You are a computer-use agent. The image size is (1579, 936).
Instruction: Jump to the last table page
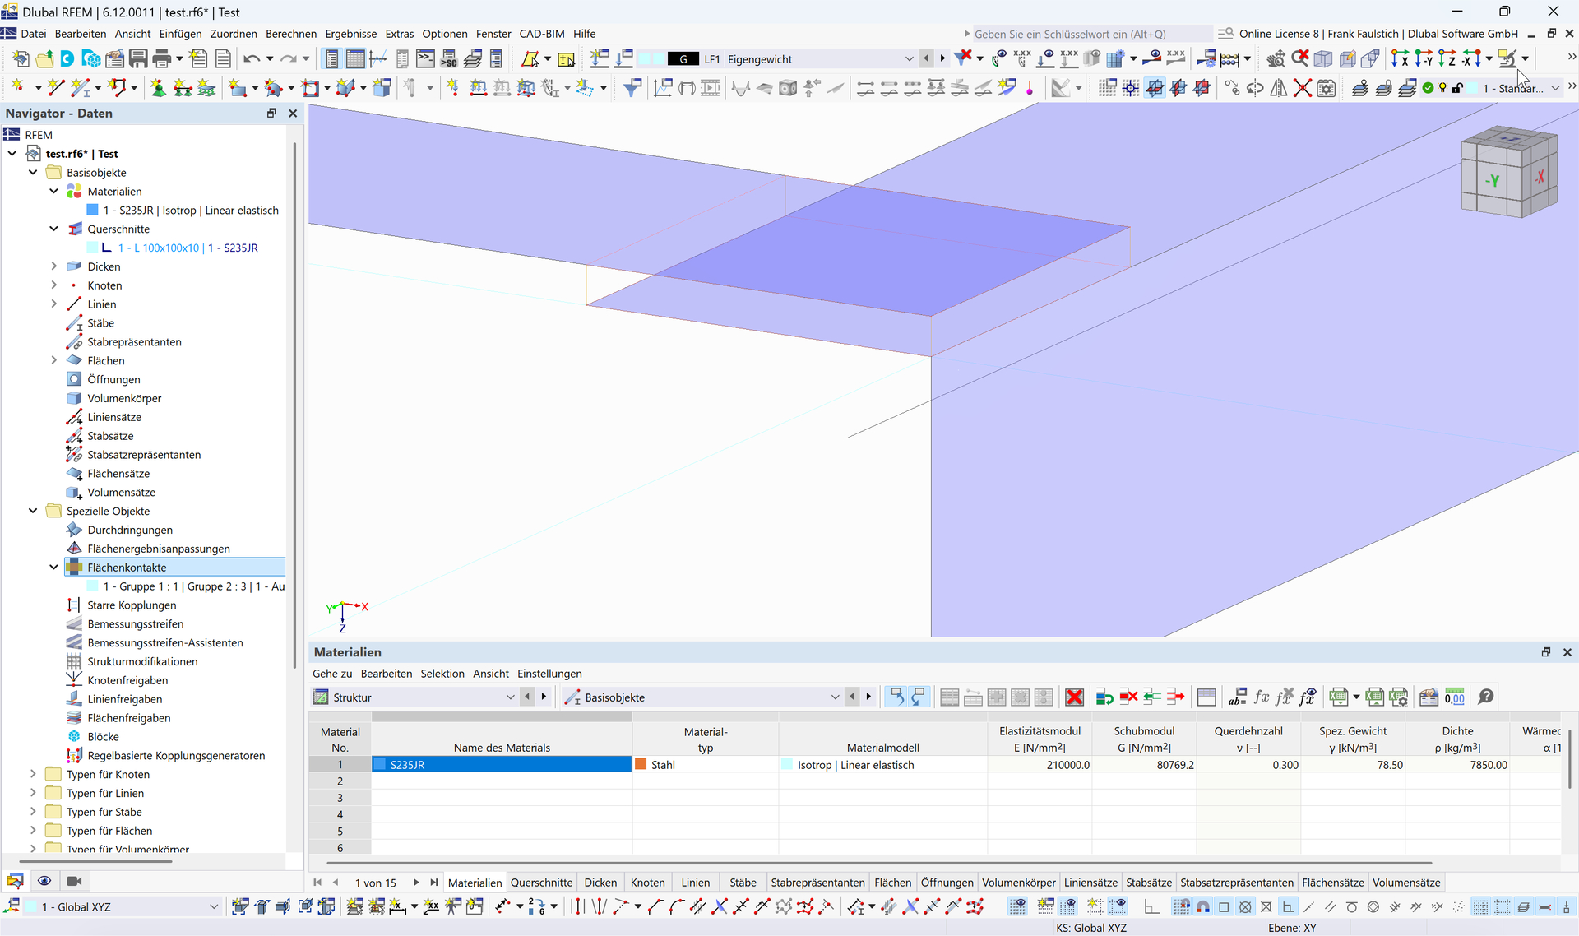coord(435,882)
